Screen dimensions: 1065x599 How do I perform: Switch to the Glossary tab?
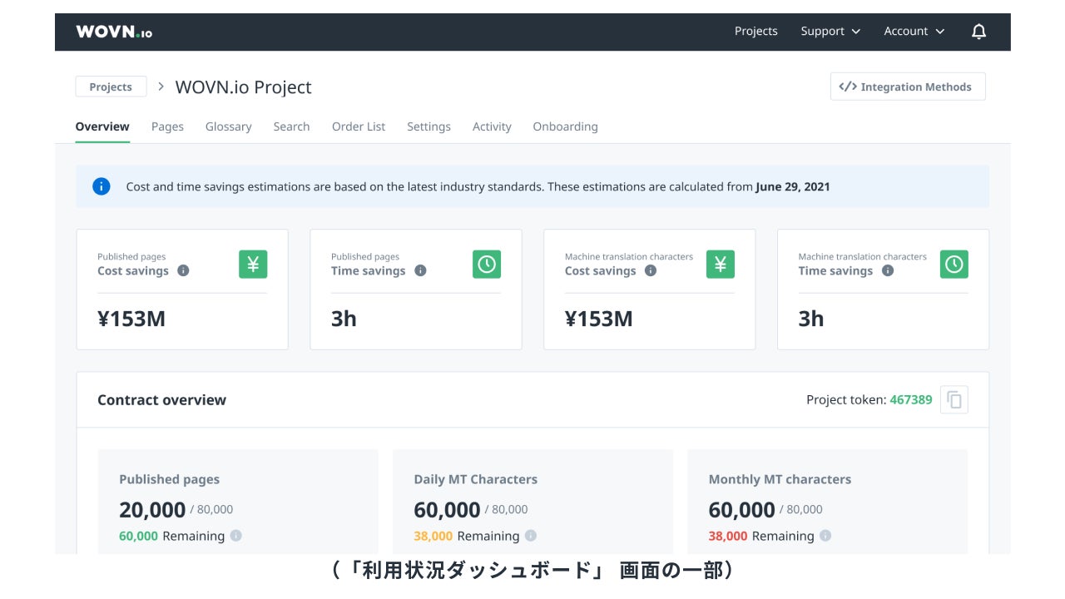coord(228,126)
